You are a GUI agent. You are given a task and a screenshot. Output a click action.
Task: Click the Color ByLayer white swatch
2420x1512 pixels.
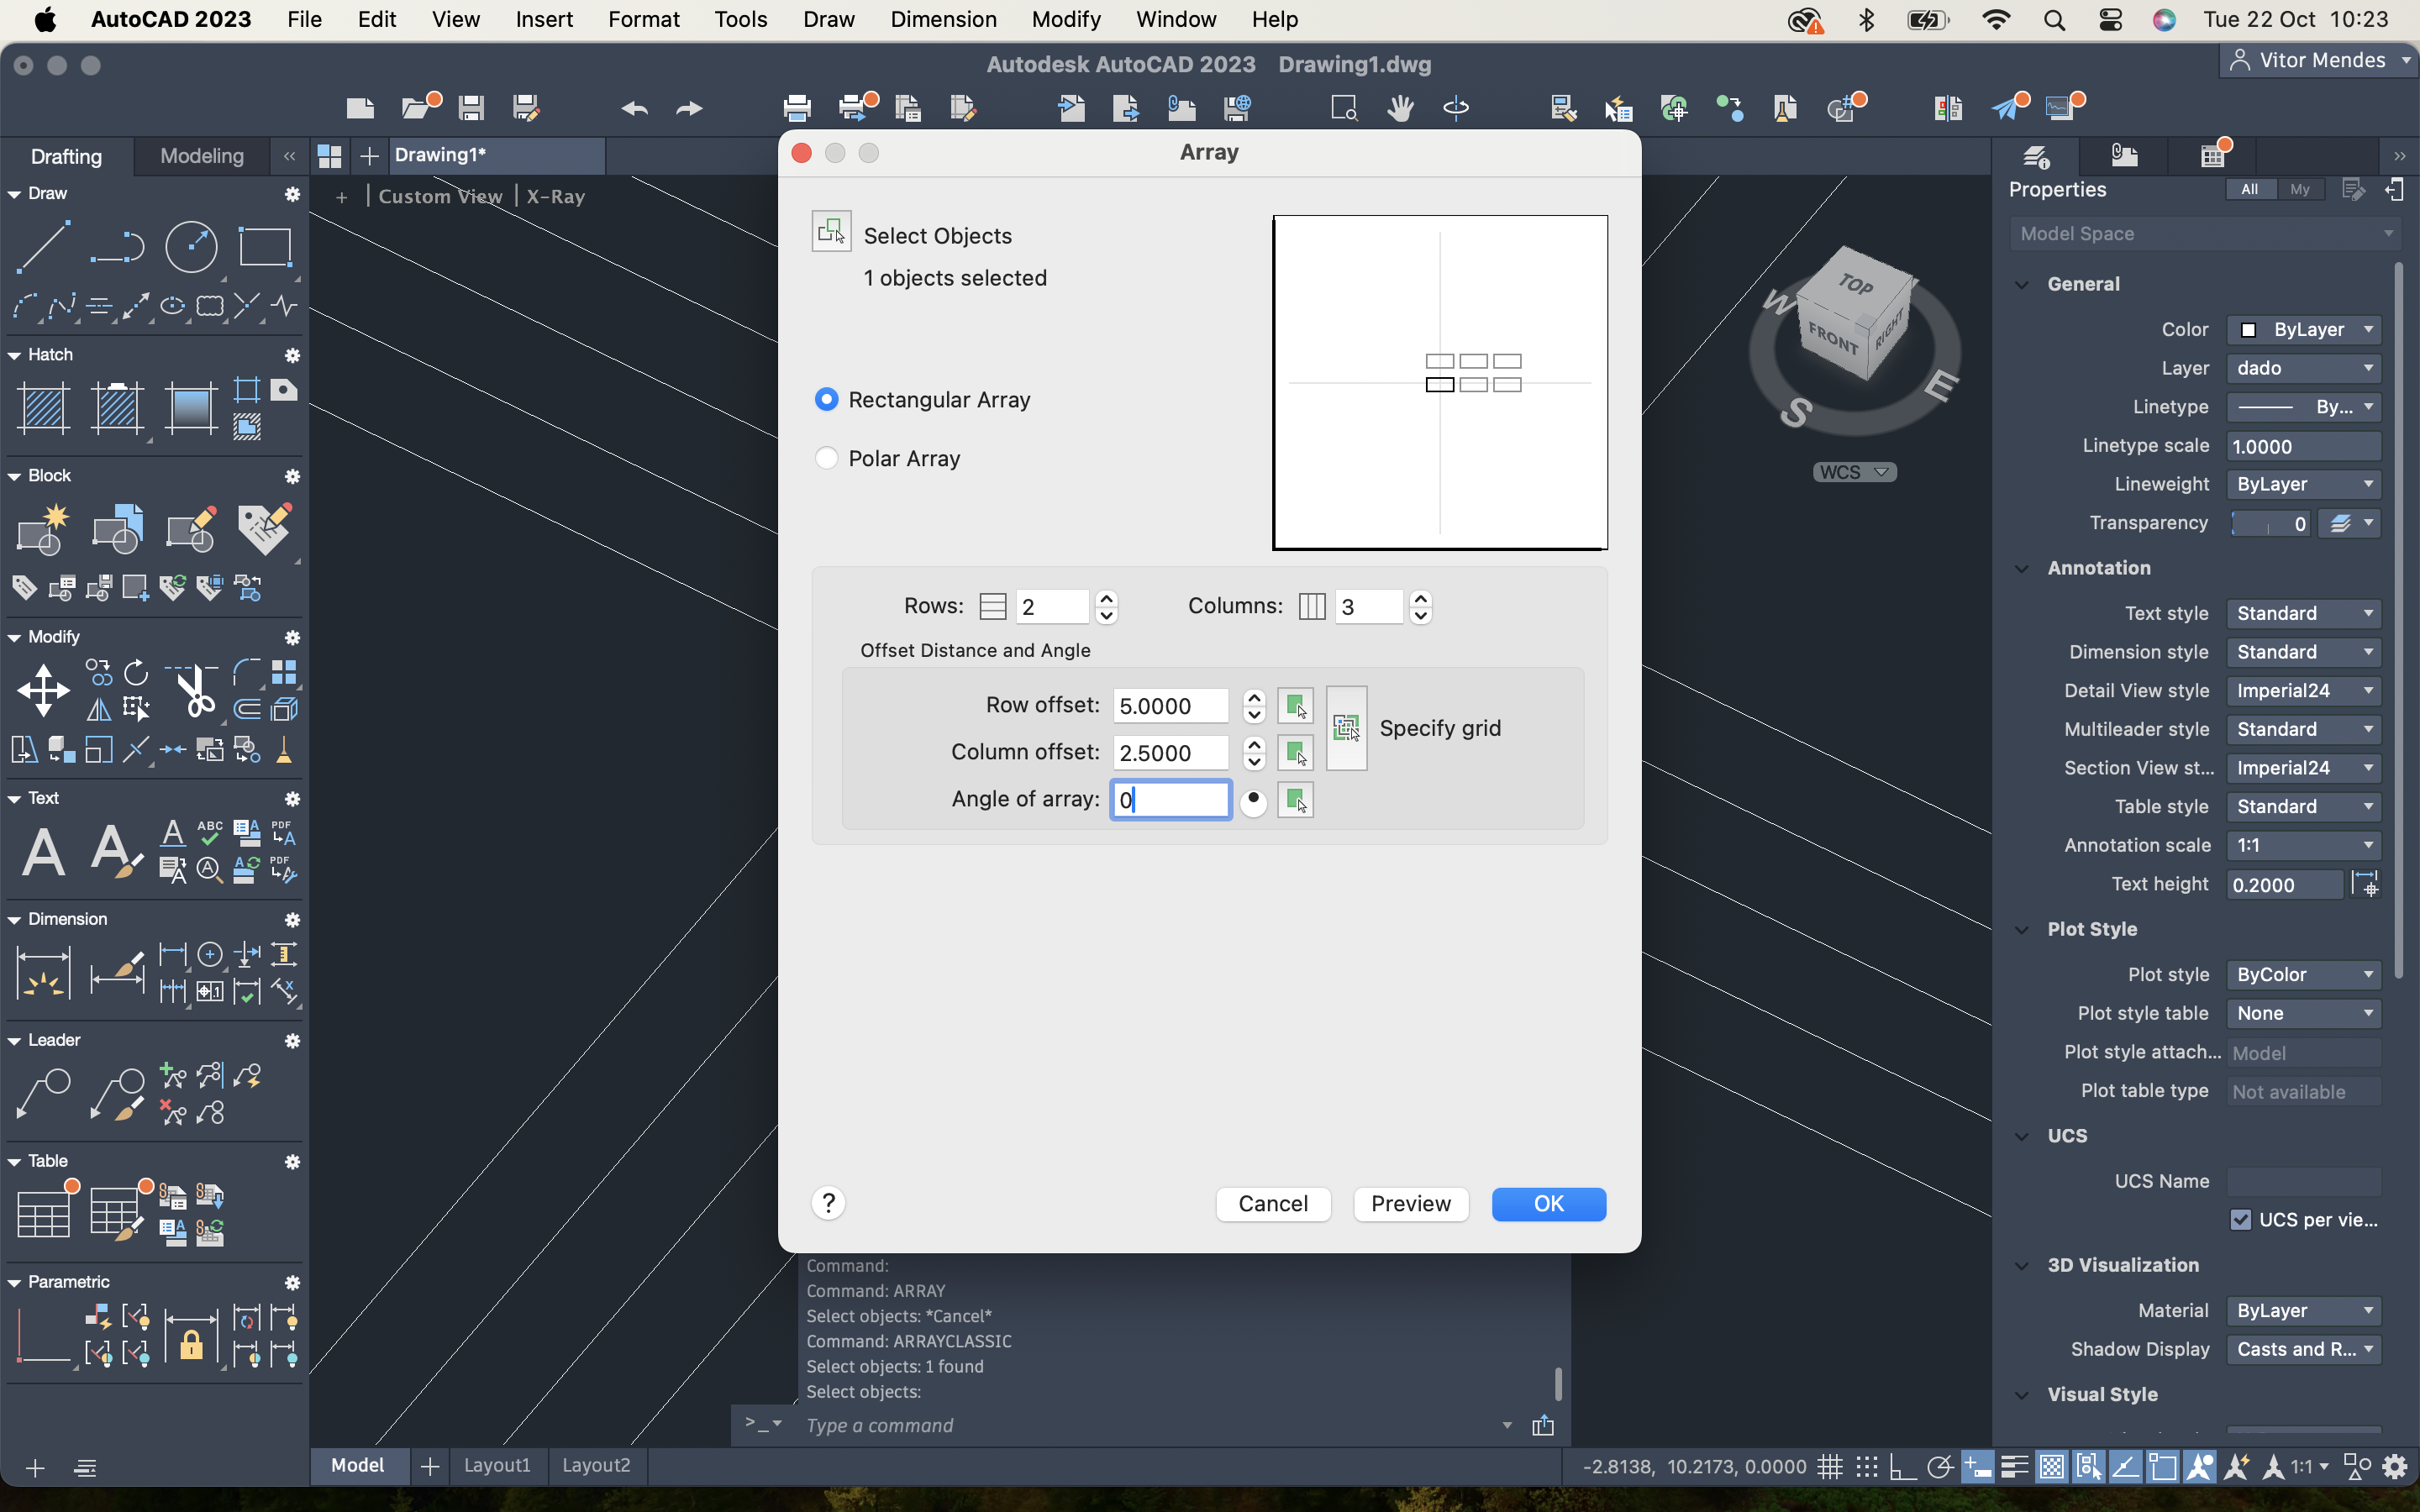[2248, 330]
